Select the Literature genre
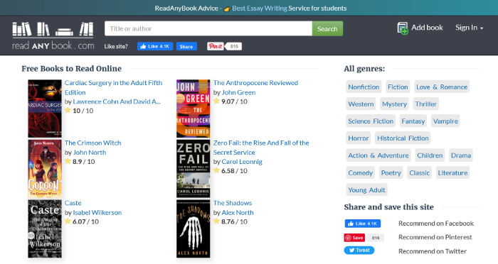Screen dimensions: 498x264 [x=452, y=172]
